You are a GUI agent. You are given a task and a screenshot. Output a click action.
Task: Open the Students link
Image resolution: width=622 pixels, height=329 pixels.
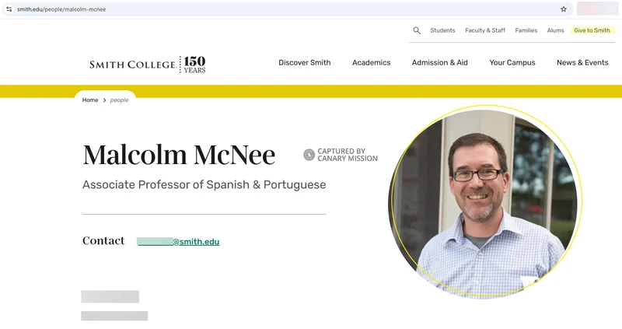[442, 30]
